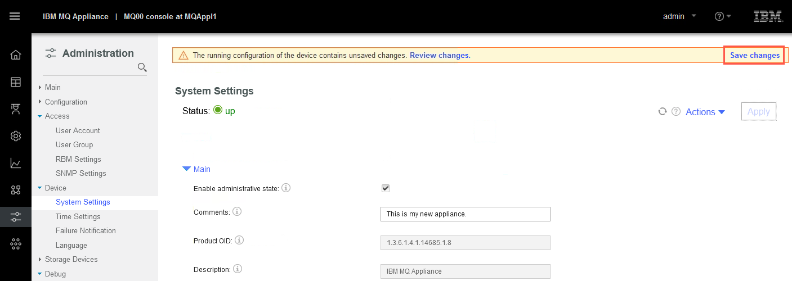Viewport: 792px width, 281px height.
Task: Click into the Comments text field
Action: coord(465,214)
